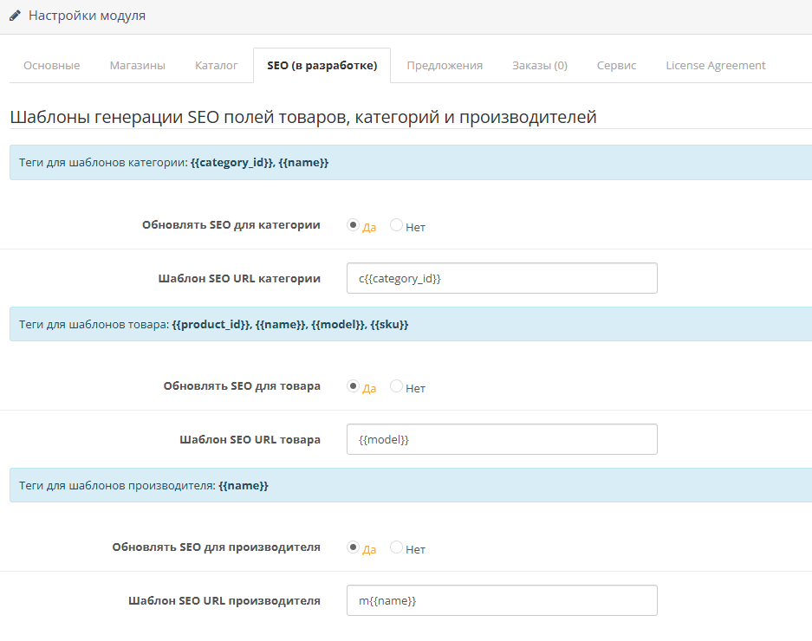This screenshot has width=812, height=641.
Task: Go to the Каталог tab
Action: (216, 65)
